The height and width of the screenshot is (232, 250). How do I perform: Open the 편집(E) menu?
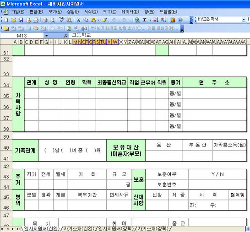click(x=36, y=12)
